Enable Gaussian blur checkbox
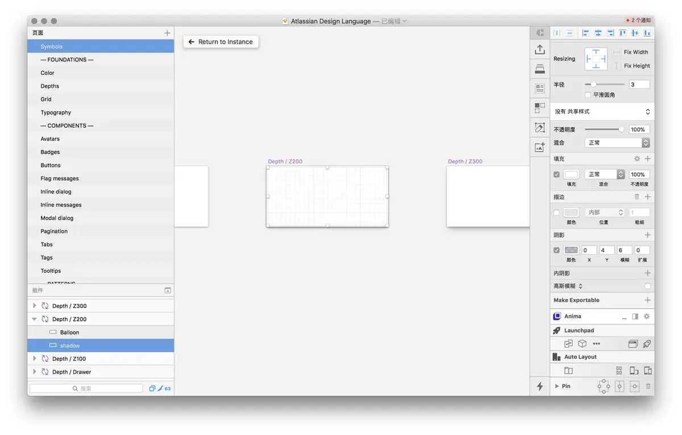Viewport: 682px width, 435px height. (x=647, y=286)
